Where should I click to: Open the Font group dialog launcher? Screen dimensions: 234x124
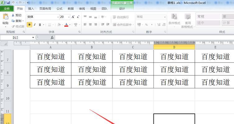79,32
